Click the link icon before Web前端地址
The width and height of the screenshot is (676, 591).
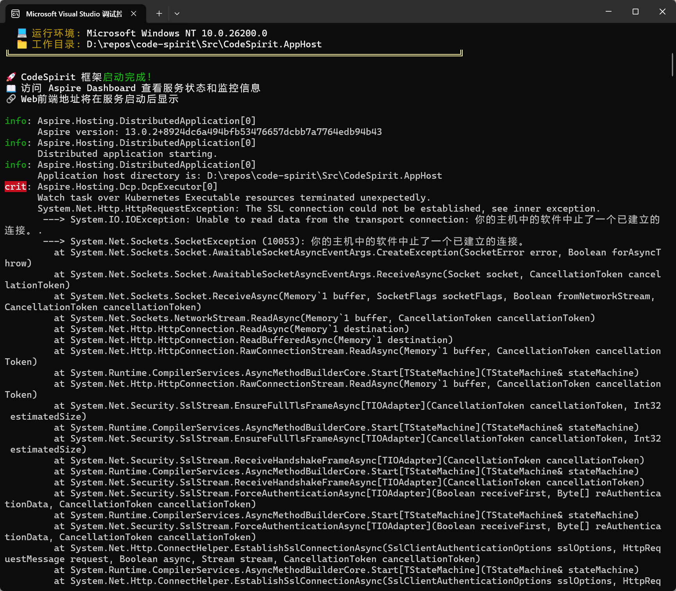pyautogui.click(x=11, y=99)
